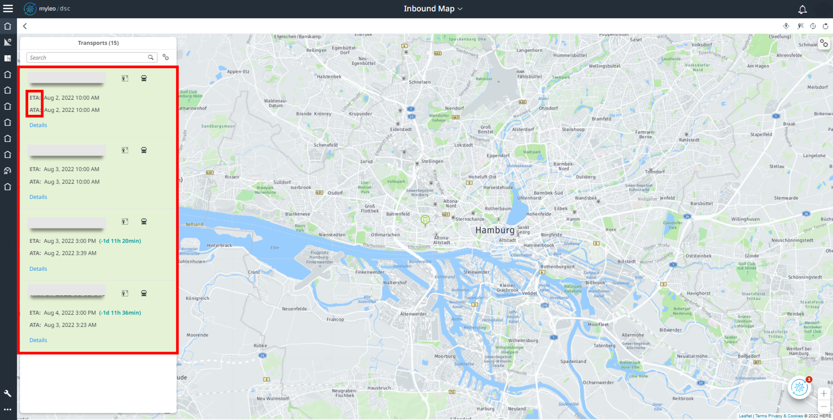Zoom in the map with plus button
Screen dimensions: 833x420
pos(824,394)
